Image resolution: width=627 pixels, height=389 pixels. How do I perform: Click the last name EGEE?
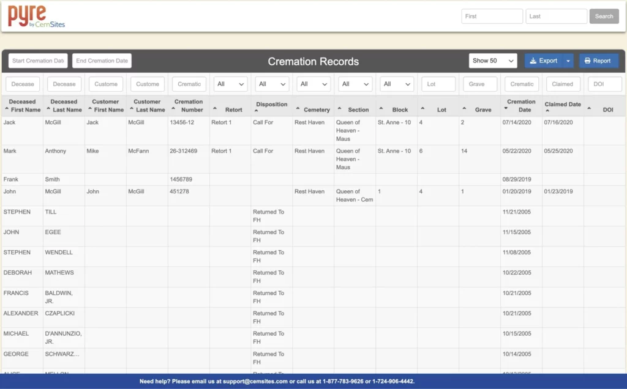53,232
